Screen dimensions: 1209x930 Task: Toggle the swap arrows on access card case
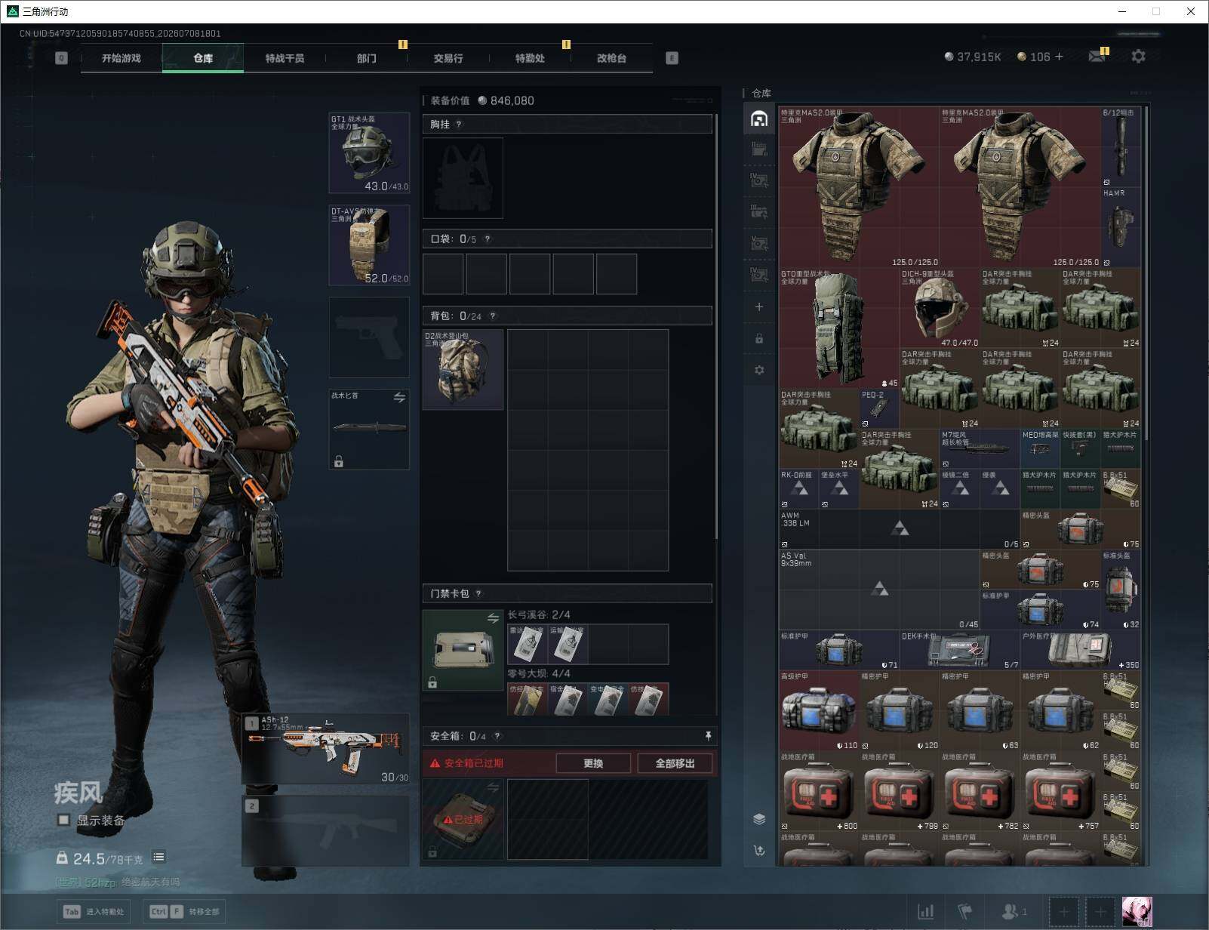(x=493, y=618)
